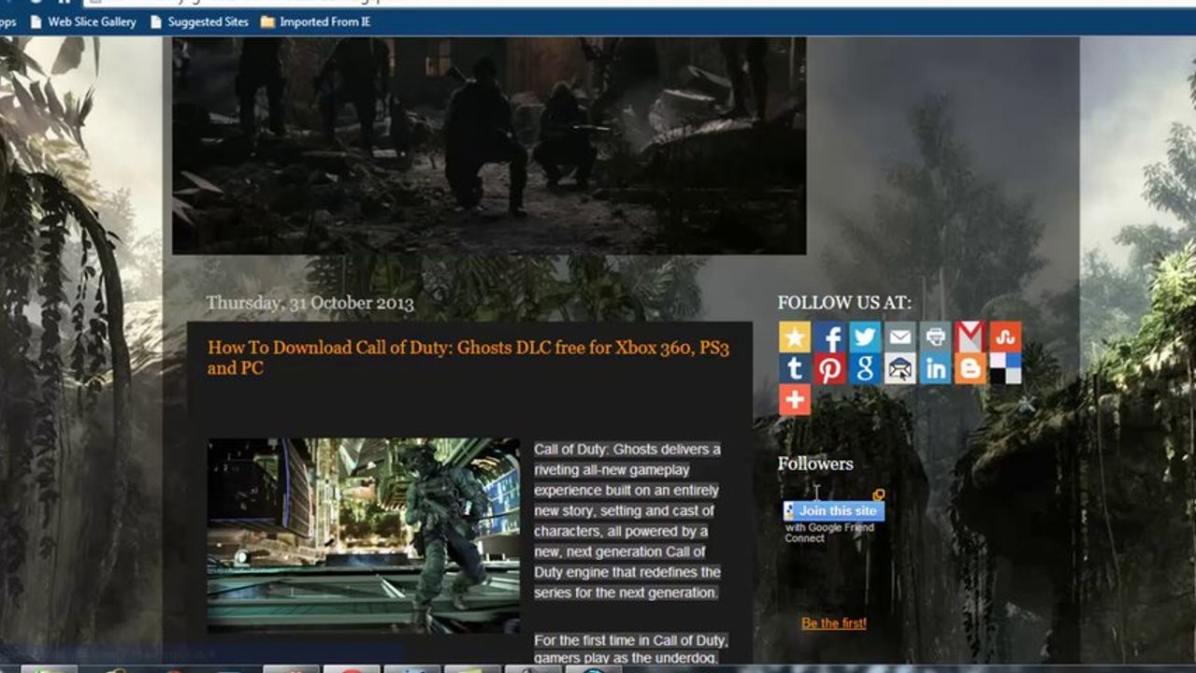Viewport: 1196px width, 673px height.
Task: Click the open-envelope mail client icon
Action: [x=900, y=368]
